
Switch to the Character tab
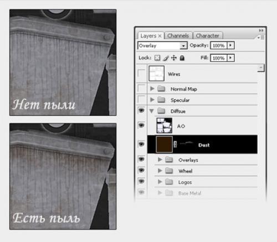207,36
